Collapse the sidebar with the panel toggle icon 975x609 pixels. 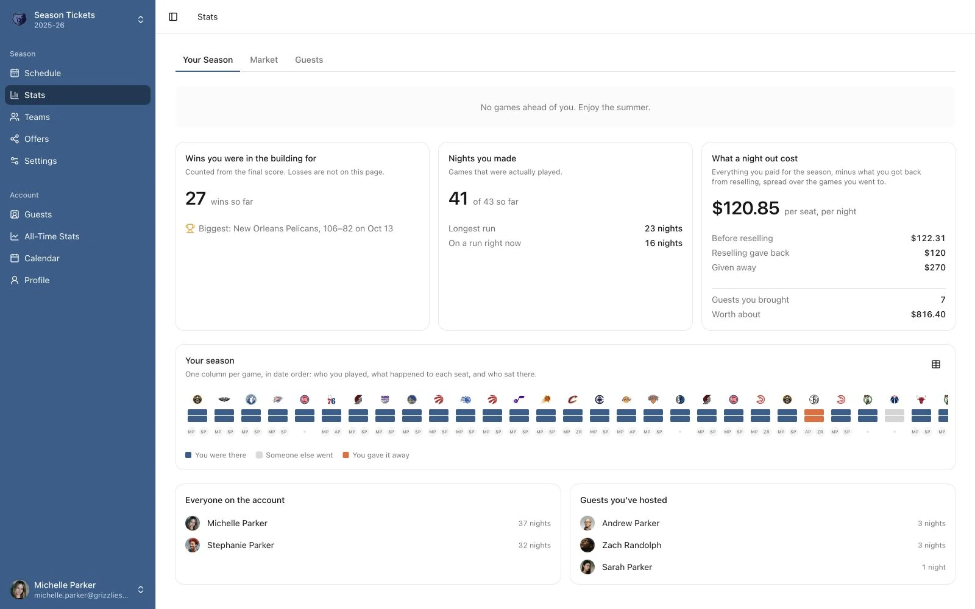pos(173,17)
